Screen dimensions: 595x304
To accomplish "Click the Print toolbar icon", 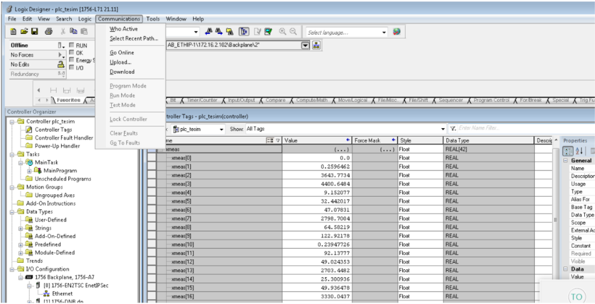I will point(48,32).
